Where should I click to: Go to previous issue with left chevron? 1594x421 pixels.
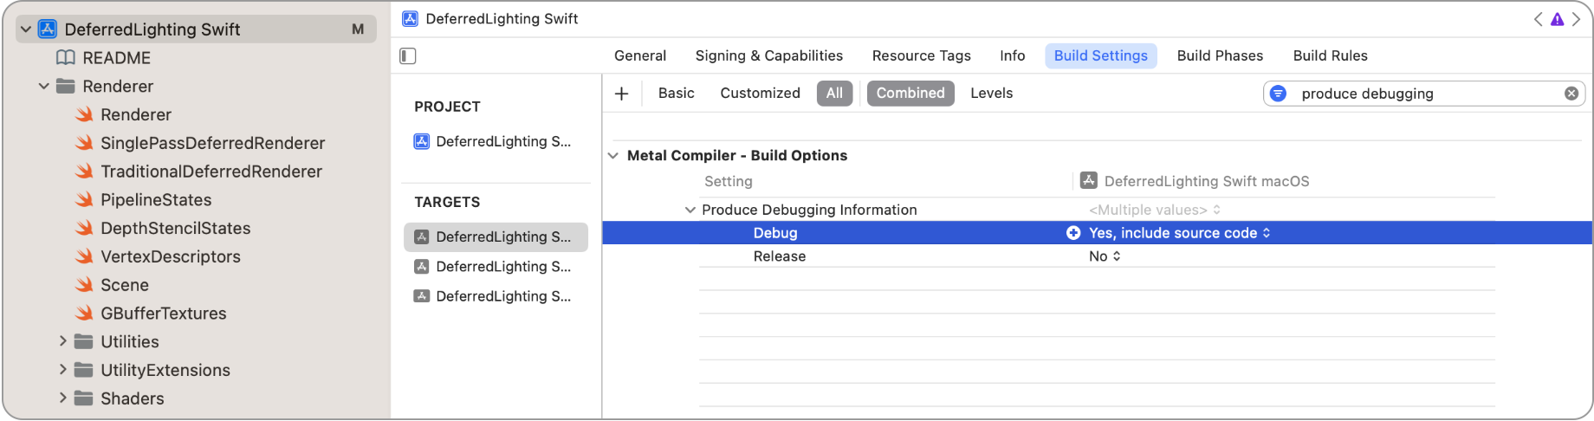(1538, 19)
